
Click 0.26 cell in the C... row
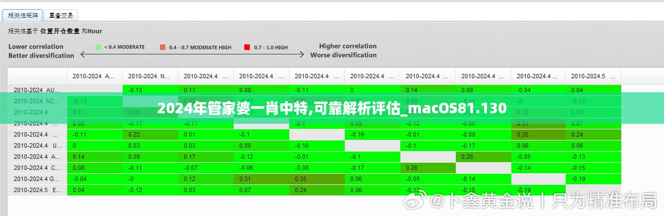pos(427,167)
